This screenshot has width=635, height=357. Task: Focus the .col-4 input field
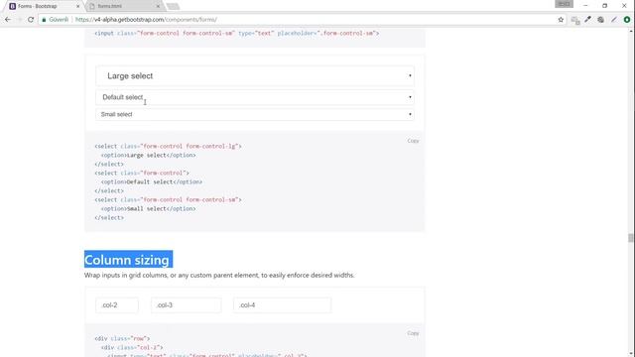[x=282, y=305]
